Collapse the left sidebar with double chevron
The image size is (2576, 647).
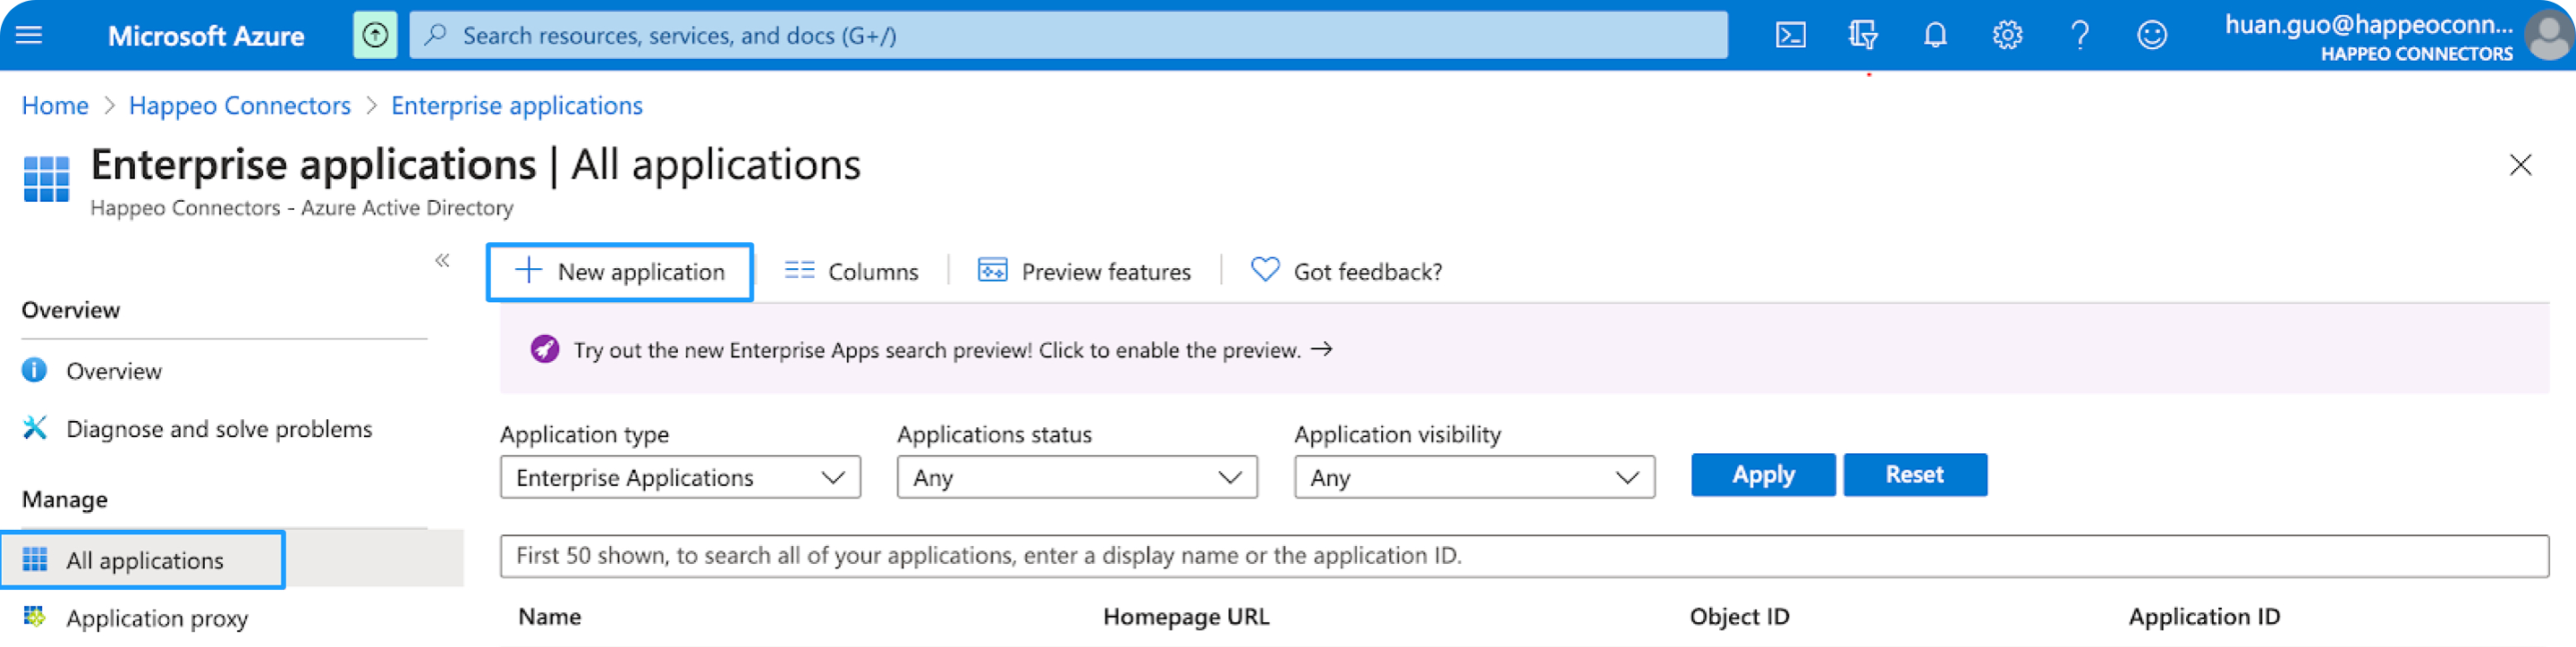click(x=442, y=261)
